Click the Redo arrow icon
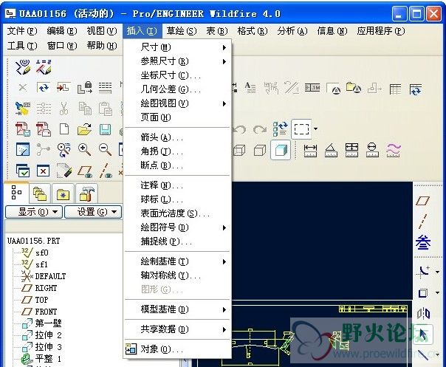This screenshot has width=446, height=367. coord(260,130)
